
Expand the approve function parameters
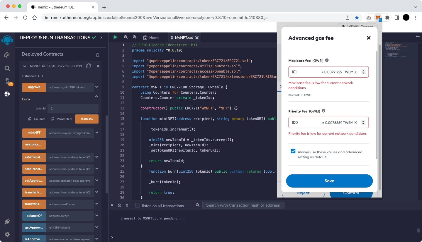point(97,87)
